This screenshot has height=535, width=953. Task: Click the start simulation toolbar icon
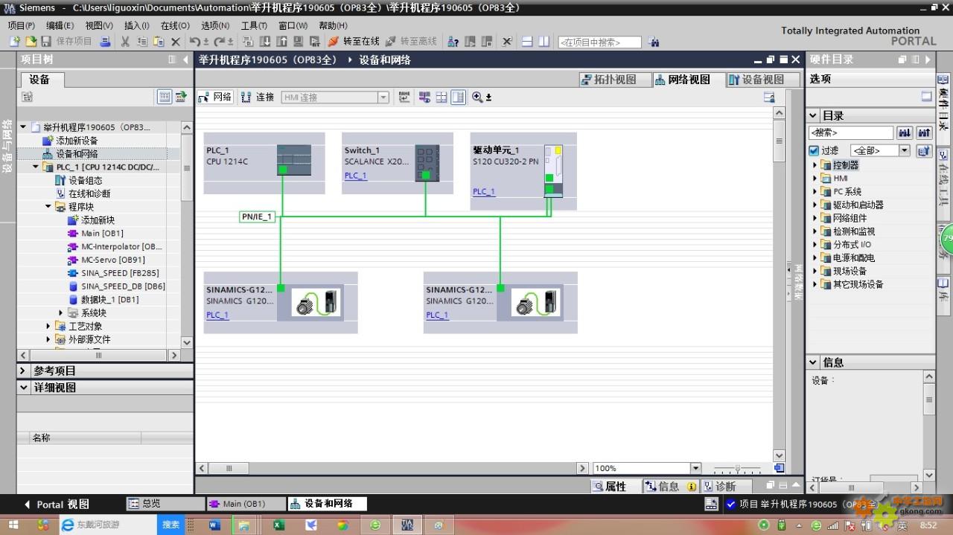point(299,42)
